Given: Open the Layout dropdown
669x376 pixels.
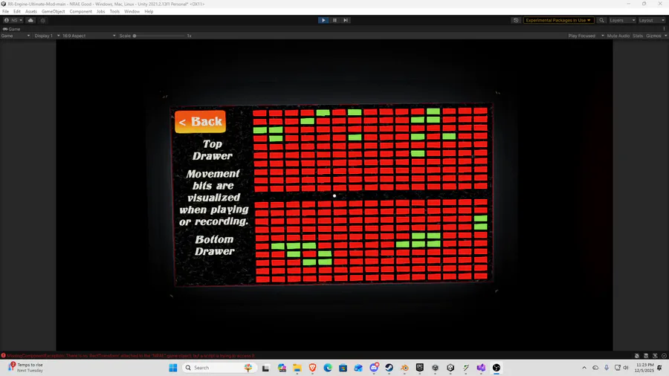Looking at the screenshot, I should pos(651,20).
